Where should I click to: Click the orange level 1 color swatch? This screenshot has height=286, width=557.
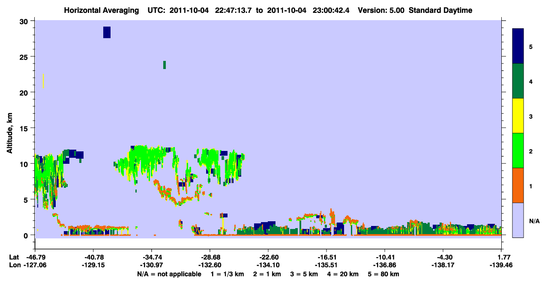pos(518,185)
